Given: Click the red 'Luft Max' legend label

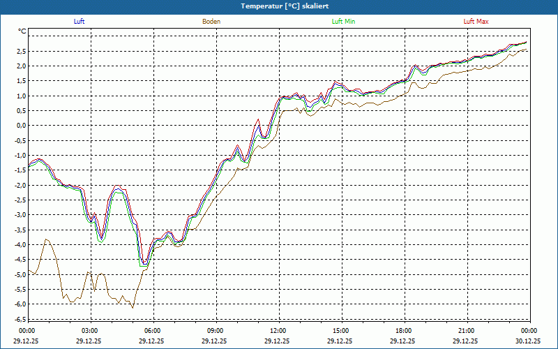Looking at the screenshot, I should click(x=476, y=22).
